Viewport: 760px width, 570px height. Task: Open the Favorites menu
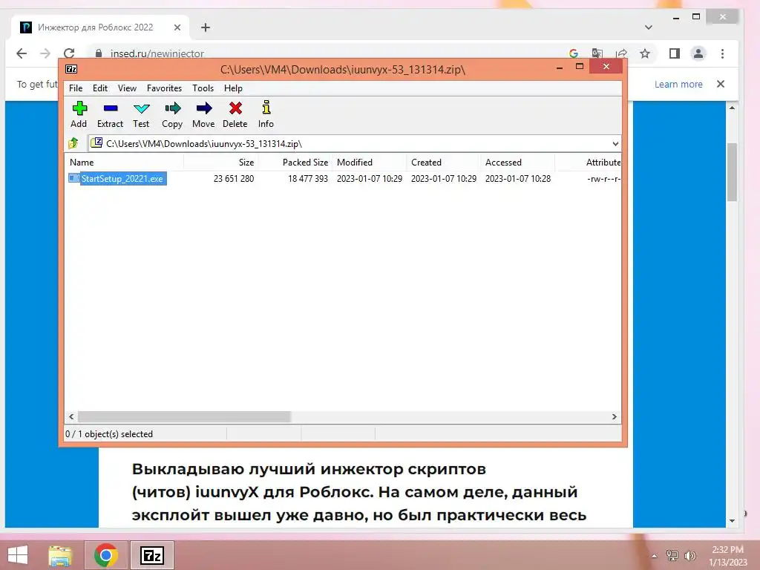click(164, 88)
